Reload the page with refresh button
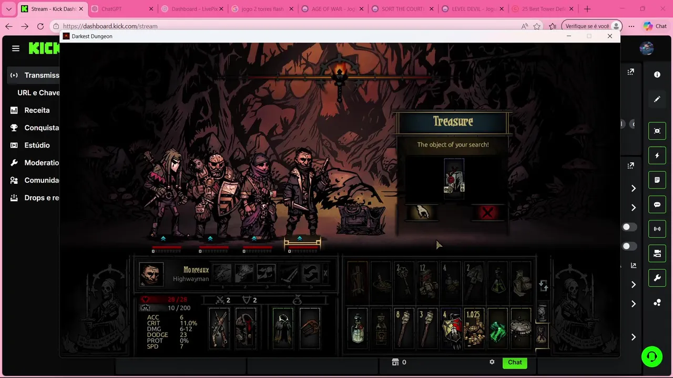 [40, 26]
